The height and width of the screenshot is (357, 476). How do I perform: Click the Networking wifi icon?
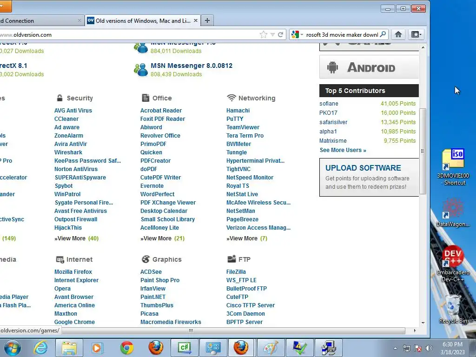pos(231,98)
